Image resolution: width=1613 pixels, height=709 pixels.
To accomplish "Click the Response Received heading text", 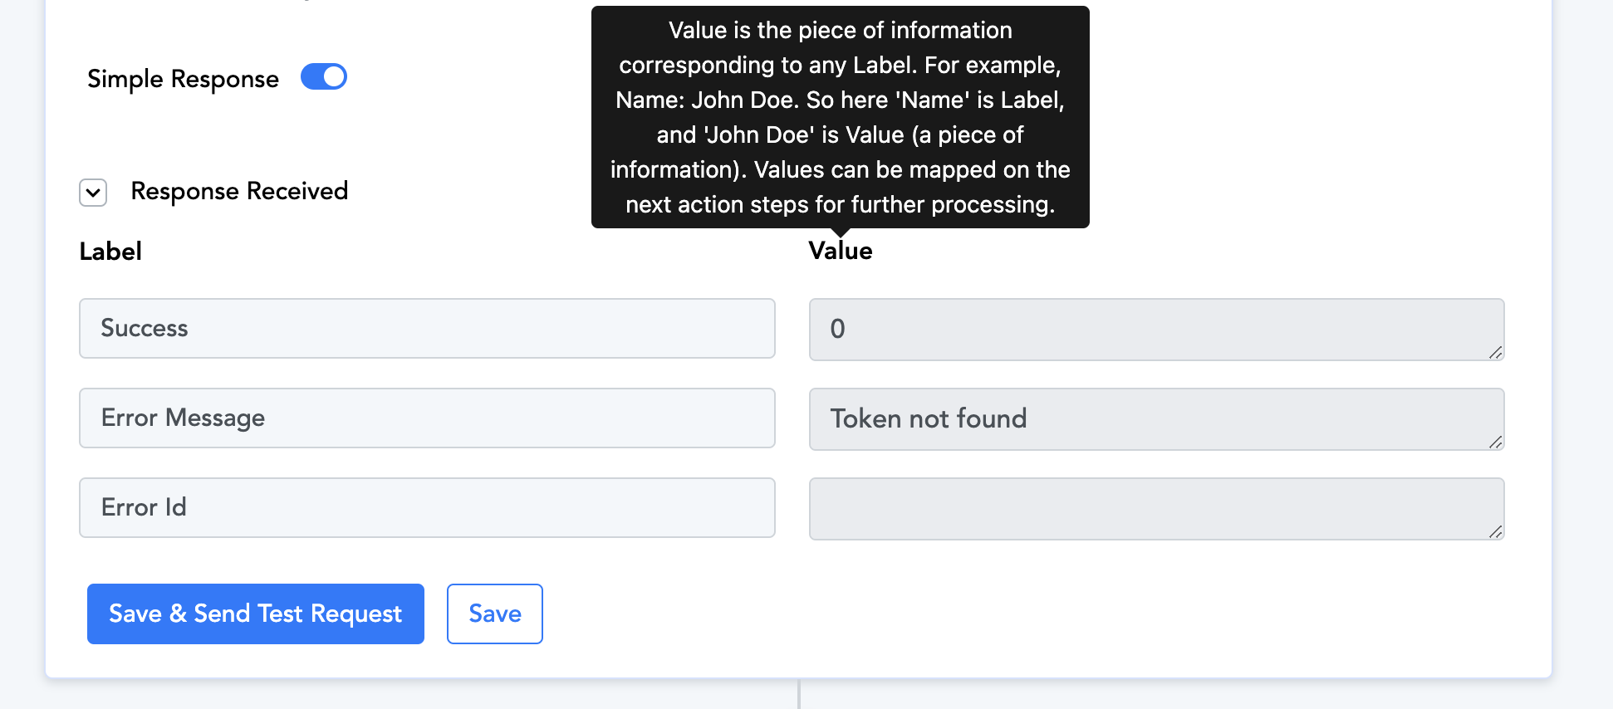I will (239, 191).
